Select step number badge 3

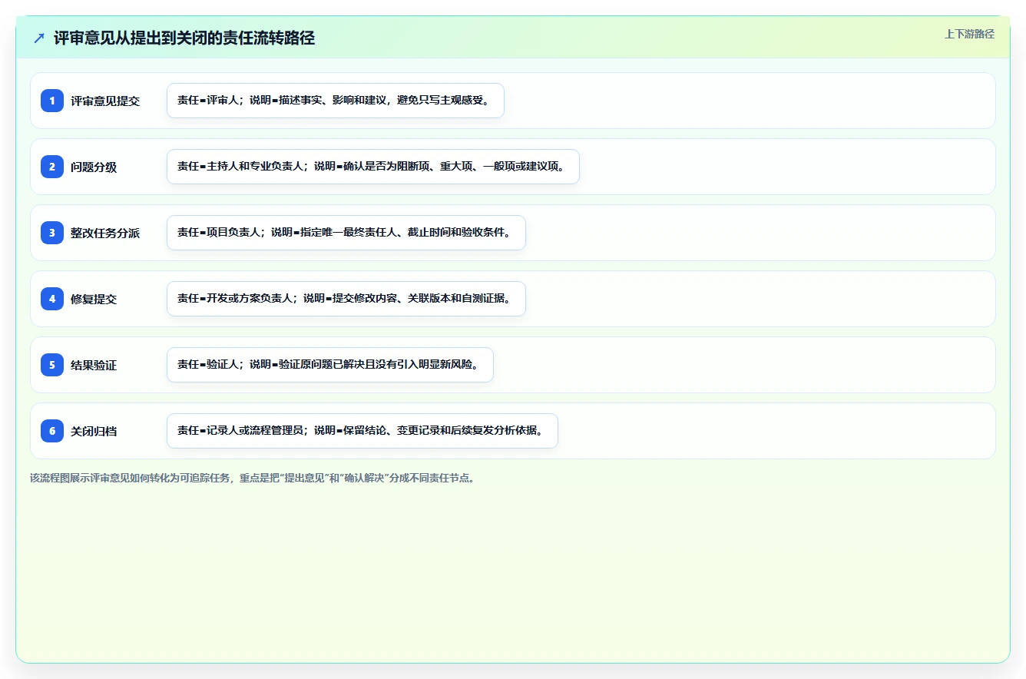pos(52,233)
